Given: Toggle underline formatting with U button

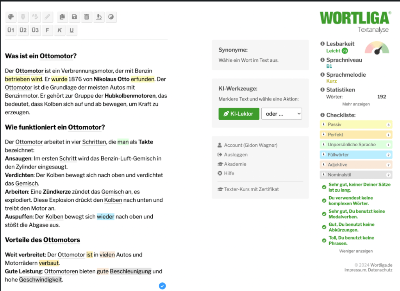Looking at the screenshot, I should point(71,30).
